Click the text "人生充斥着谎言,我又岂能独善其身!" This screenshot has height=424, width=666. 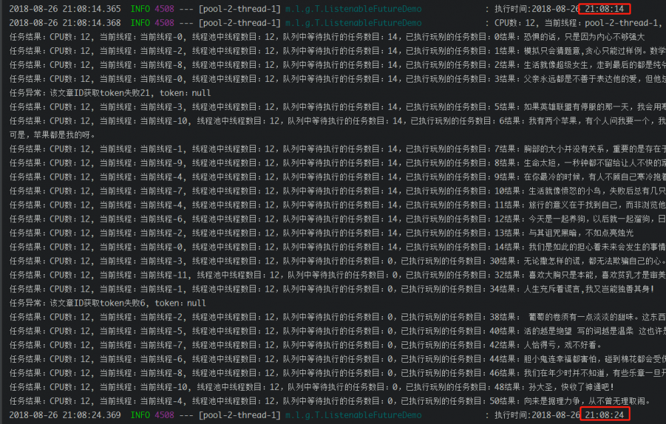click(x=589, y=289)
